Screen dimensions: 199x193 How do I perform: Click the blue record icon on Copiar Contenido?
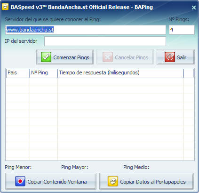[20, 181]
